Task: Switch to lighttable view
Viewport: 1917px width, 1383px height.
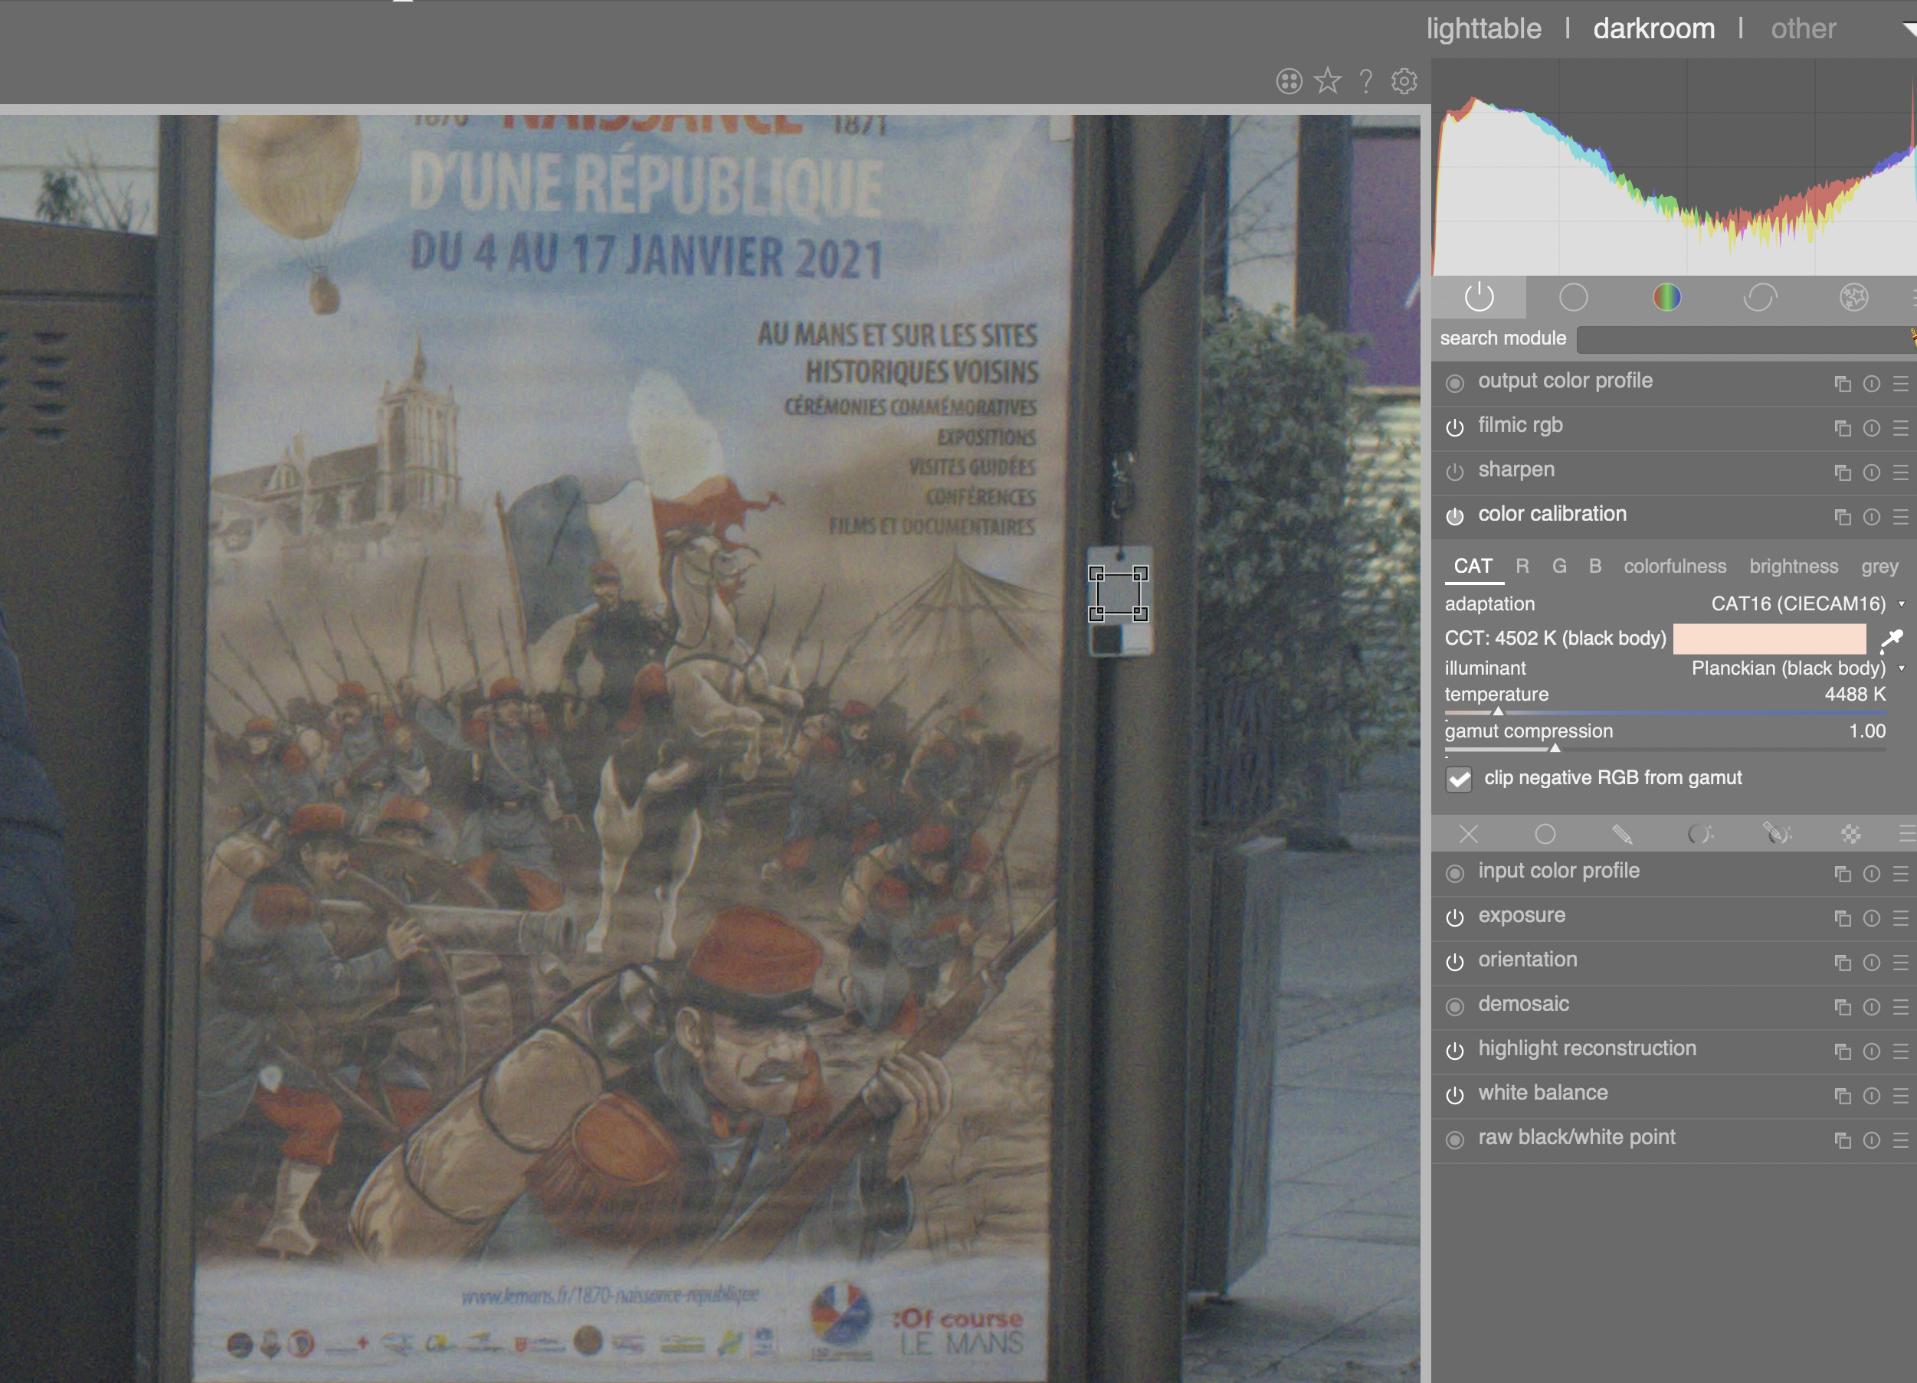Action: pyautogui.click(x=1483, y=29)
